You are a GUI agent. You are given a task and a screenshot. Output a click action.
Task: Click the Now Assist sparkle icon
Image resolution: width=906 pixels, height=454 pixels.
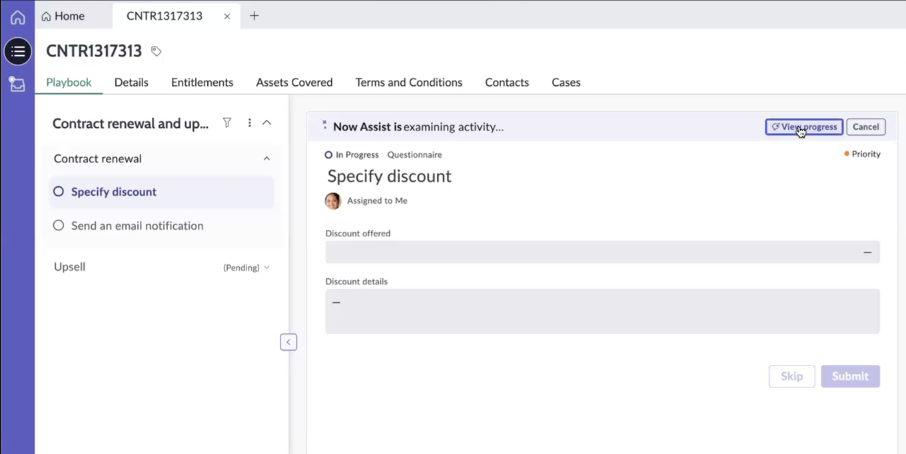pos(324,124)
